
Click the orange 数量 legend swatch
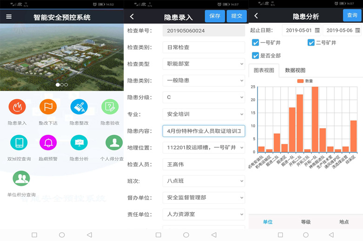pos(300,81)
